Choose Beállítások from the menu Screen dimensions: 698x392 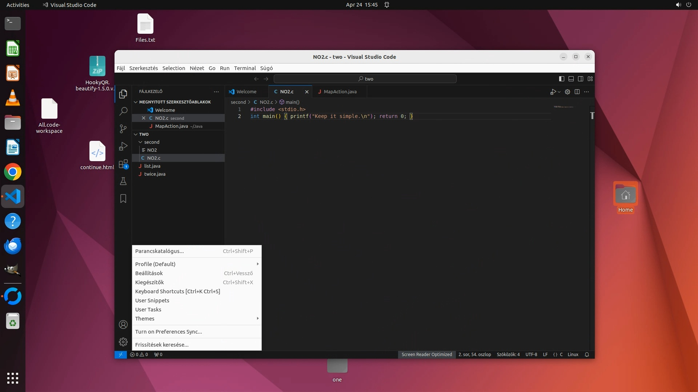click(x=149, y=273)
